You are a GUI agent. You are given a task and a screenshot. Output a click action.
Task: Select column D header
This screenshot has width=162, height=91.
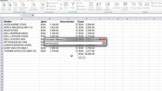[87, 19]
